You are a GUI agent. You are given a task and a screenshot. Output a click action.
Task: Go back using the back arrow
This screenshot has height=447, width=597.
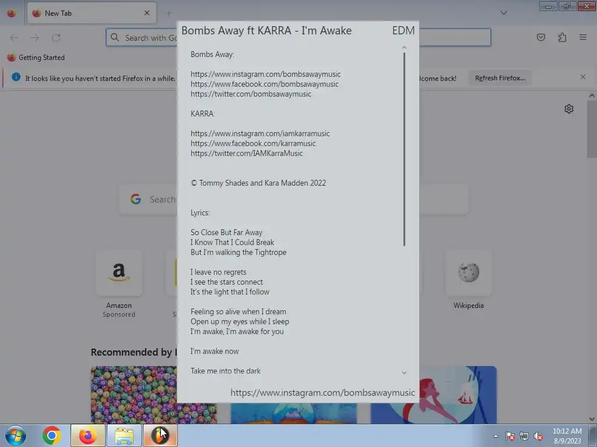14,38
